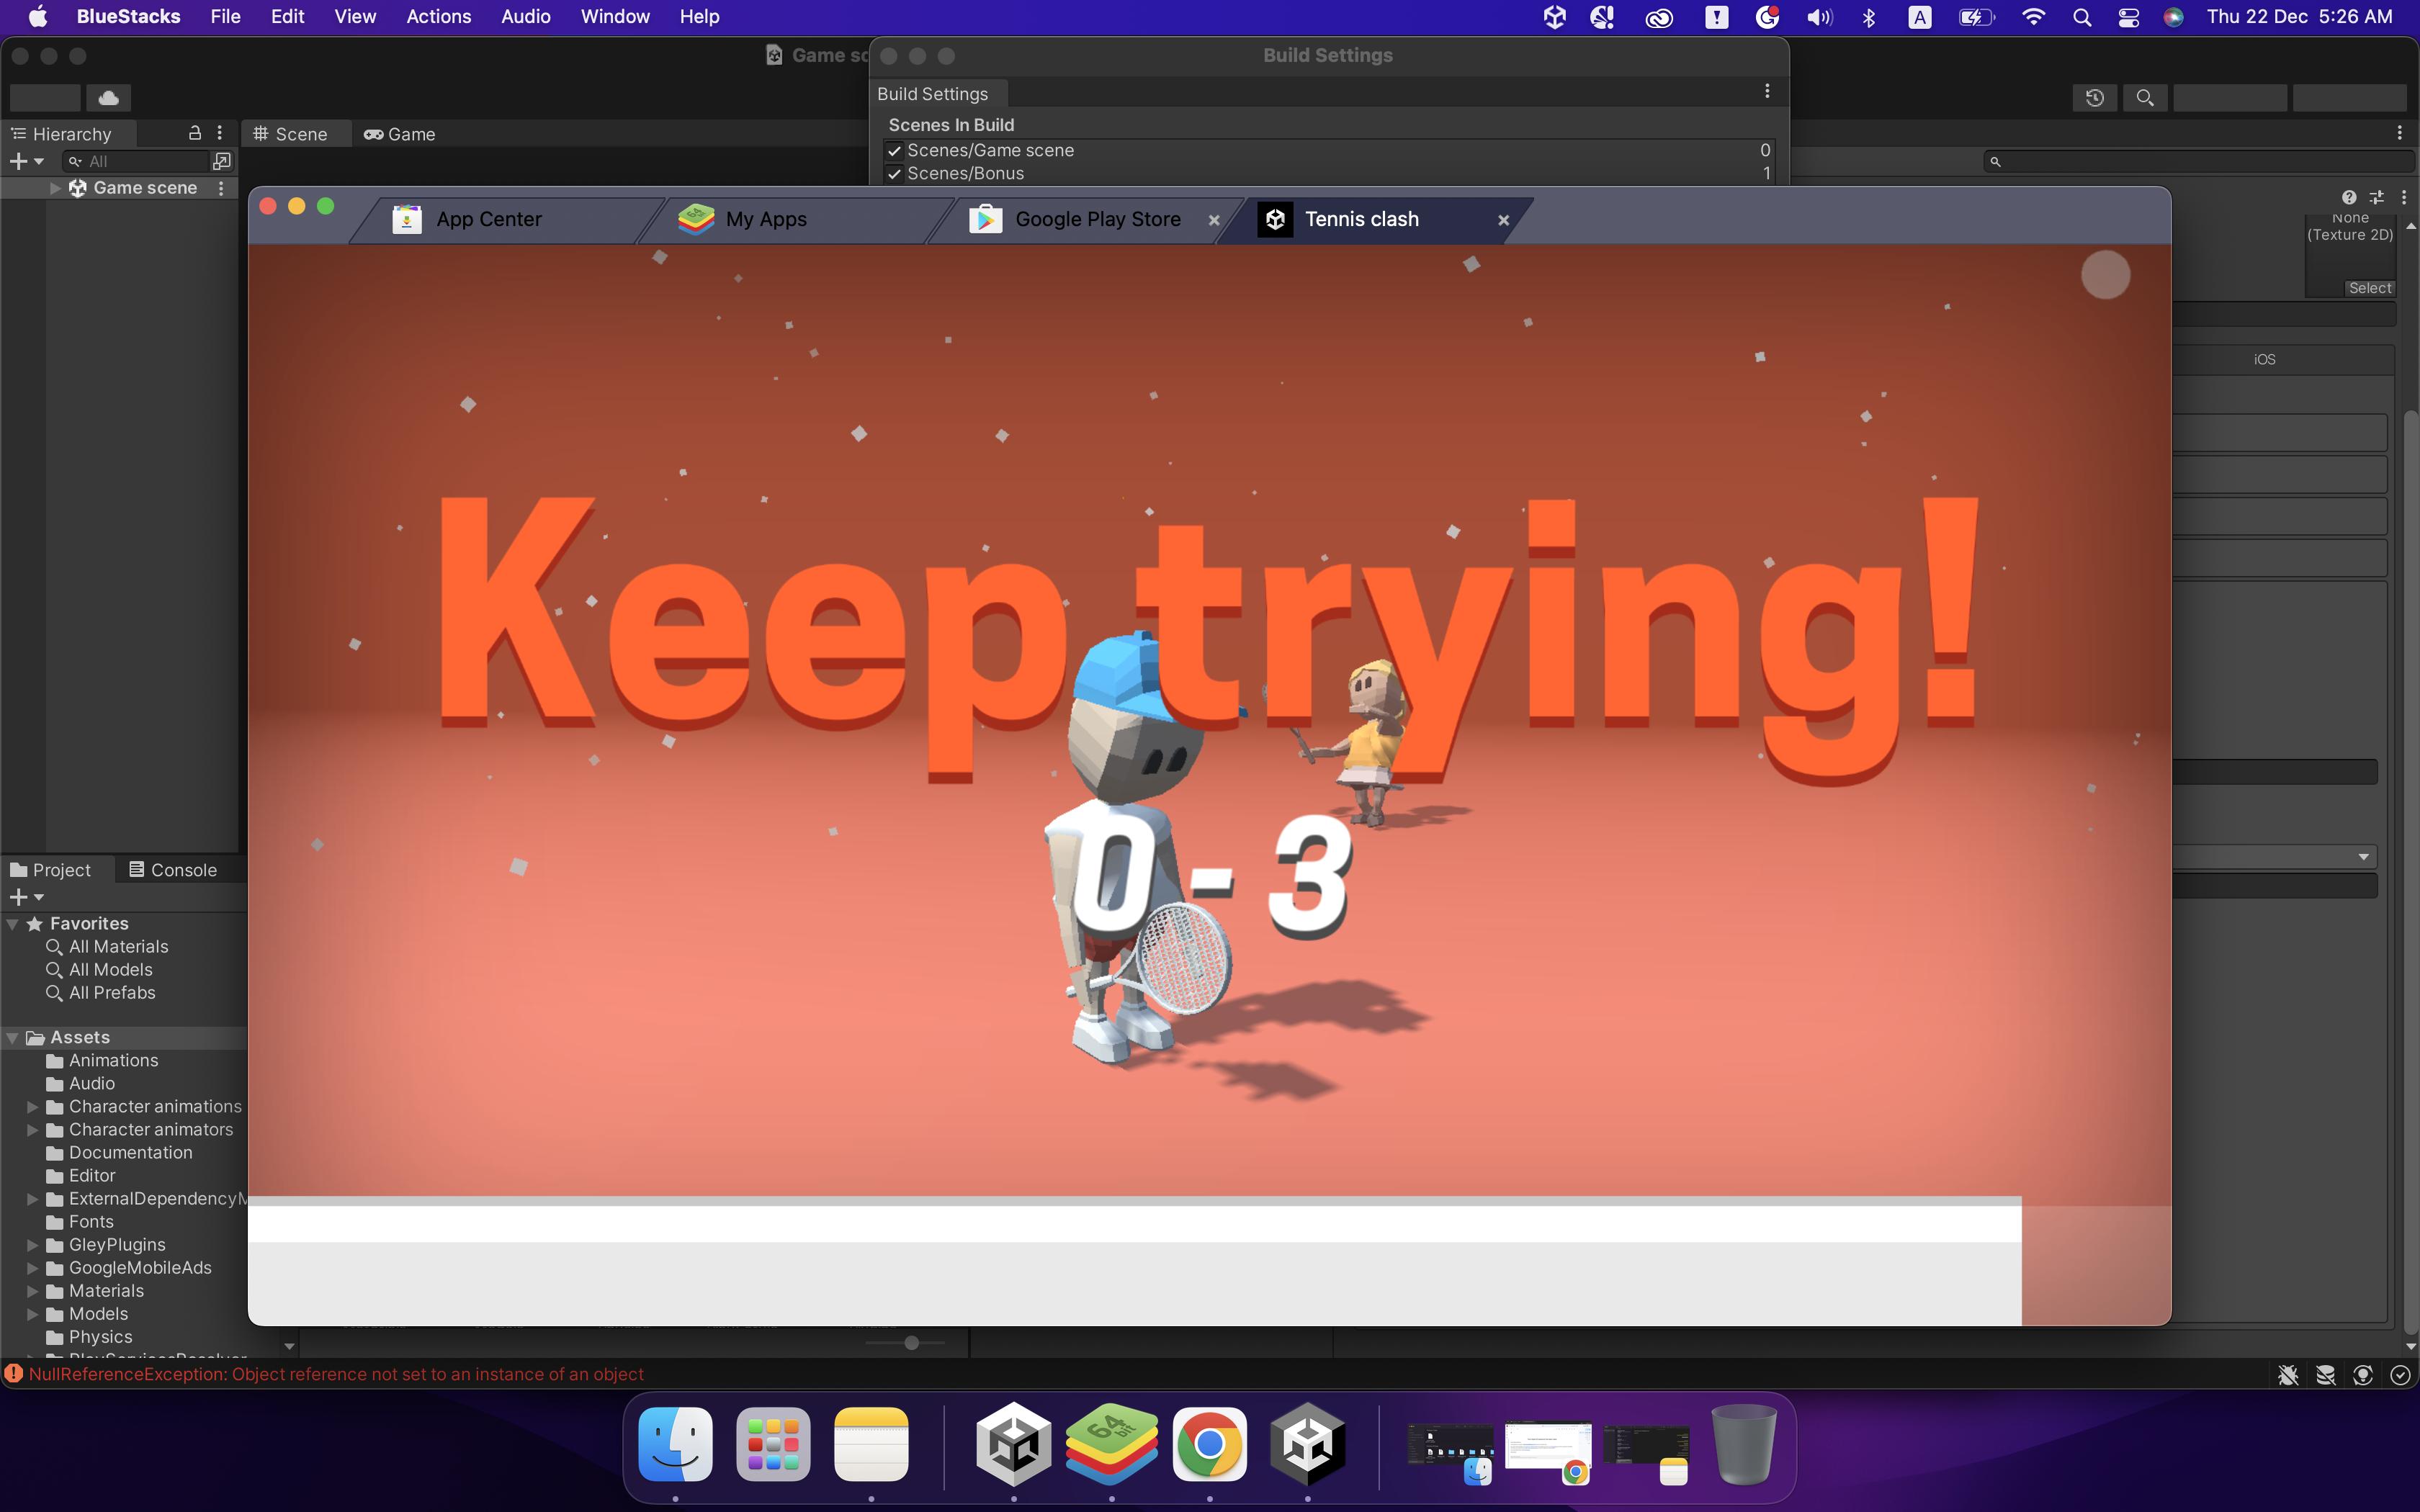Image resolution: width=2420 pixels, height=1512 pixels.
Task: Lock the Hierarchy panel with the padlock icon
Action: point(195,133)
